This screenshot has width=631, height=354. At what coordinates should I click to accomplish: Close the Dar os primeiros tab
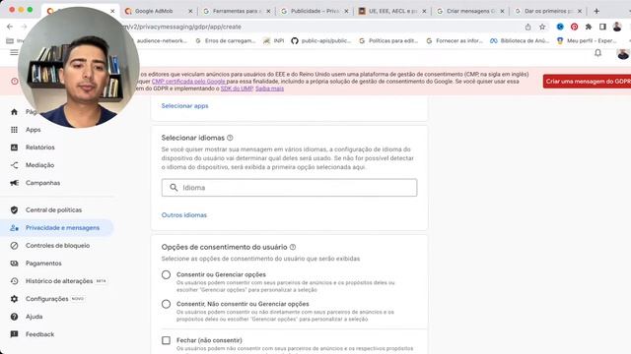(580, 11)
